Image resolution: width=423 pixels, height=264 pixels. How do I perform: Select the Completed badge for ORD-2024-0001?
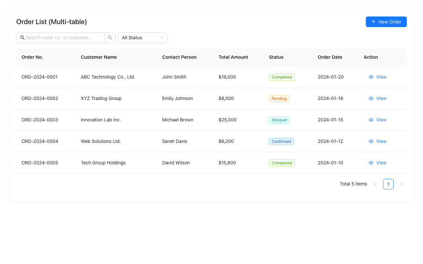point(282,77)
